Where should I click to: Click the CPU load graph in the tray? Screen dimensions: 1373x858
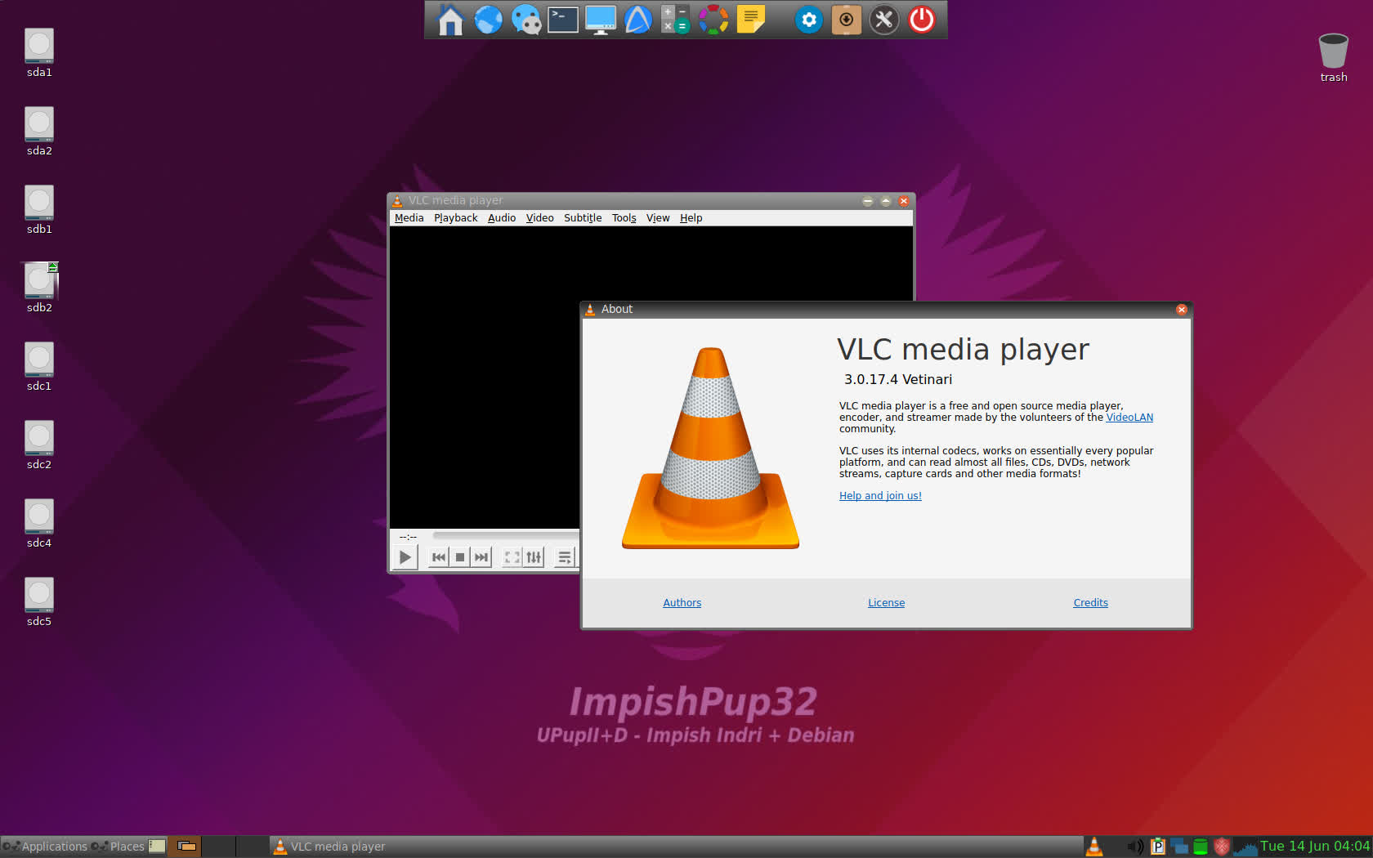click(1246, 847)
